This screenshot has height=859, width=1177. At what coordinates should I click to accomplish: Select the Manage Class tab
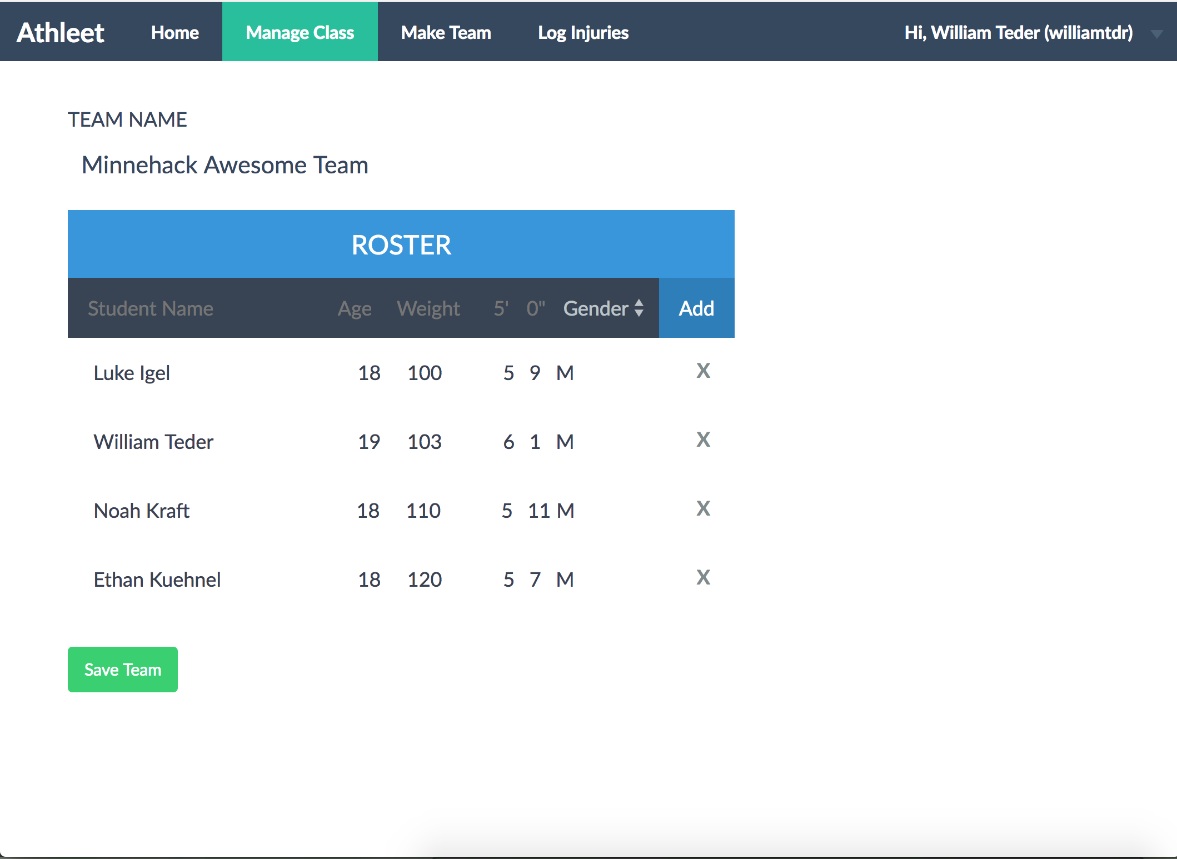300,33
